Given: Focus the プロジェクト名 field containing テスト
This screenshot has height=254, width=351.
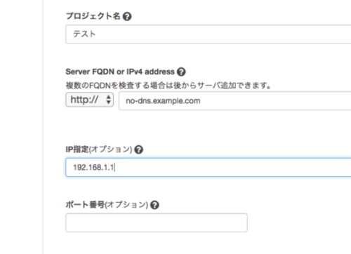Looking at the screenshot, I should [208, 34].
